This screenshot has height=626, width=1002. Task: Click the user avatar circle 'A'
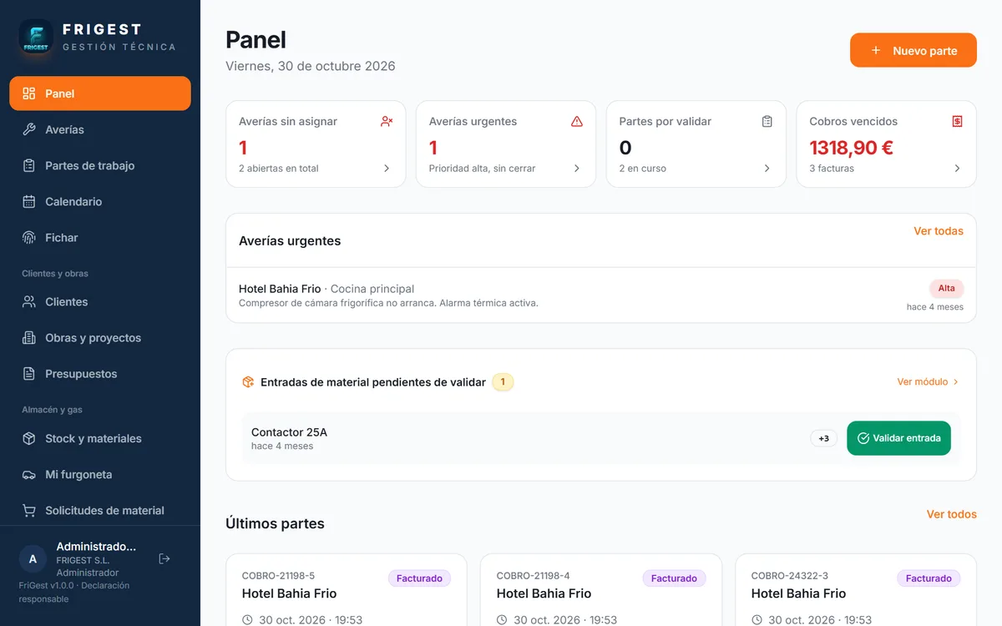click(x=33, y=559)
